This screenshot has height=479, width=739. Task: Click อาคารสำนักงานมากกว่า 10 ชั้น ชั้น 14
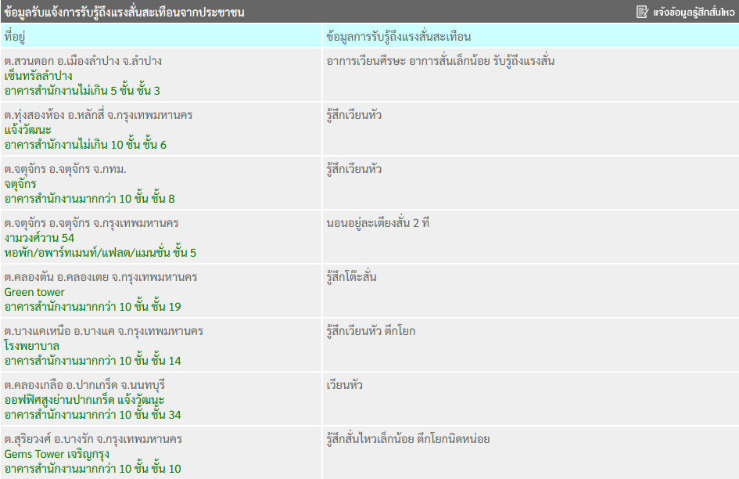92,361
